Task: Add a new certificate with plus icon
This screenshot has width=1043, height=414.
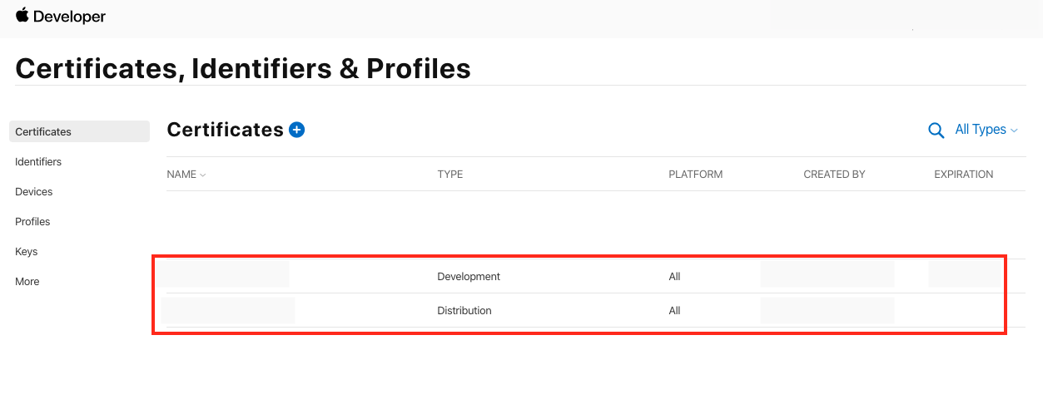Action: click(296, 130)
